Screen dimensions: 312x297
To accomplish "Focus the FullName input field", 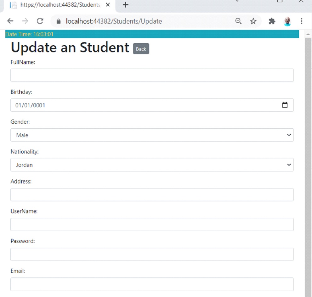I will pos(152,75).
